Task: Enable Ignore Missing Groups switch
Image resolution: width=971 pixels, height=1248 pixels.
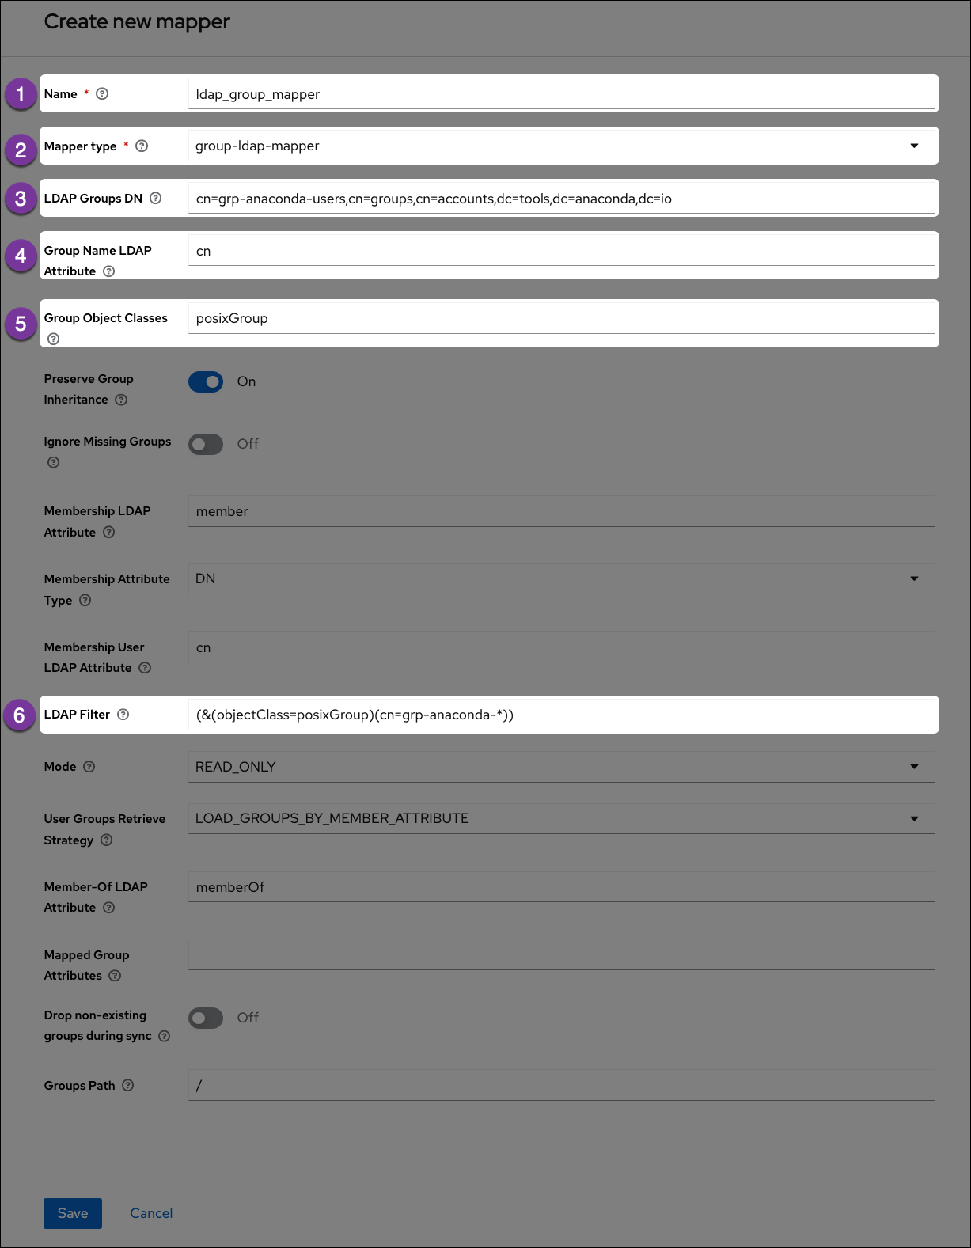Action: click(206, 444)
